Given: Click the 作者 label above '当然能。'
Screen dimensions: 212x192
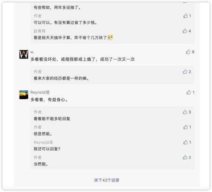Looking at the screenshot, I should (x=37, y=158).
